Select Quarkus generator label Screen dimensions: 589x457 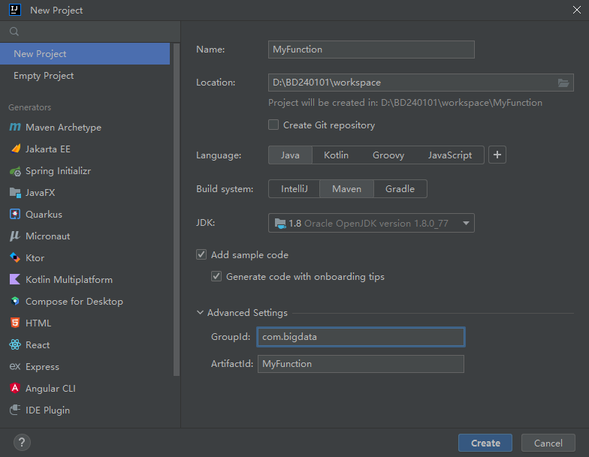44,215
